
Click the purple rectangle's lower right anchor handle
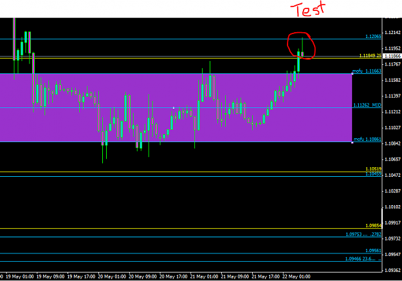point(352,142)
